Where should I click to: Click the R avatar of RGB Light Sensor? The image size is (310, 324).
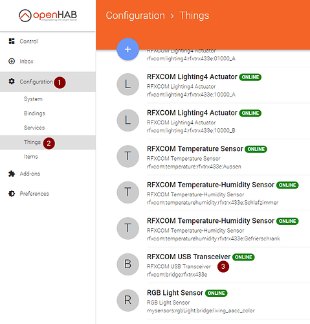[127, 300]
